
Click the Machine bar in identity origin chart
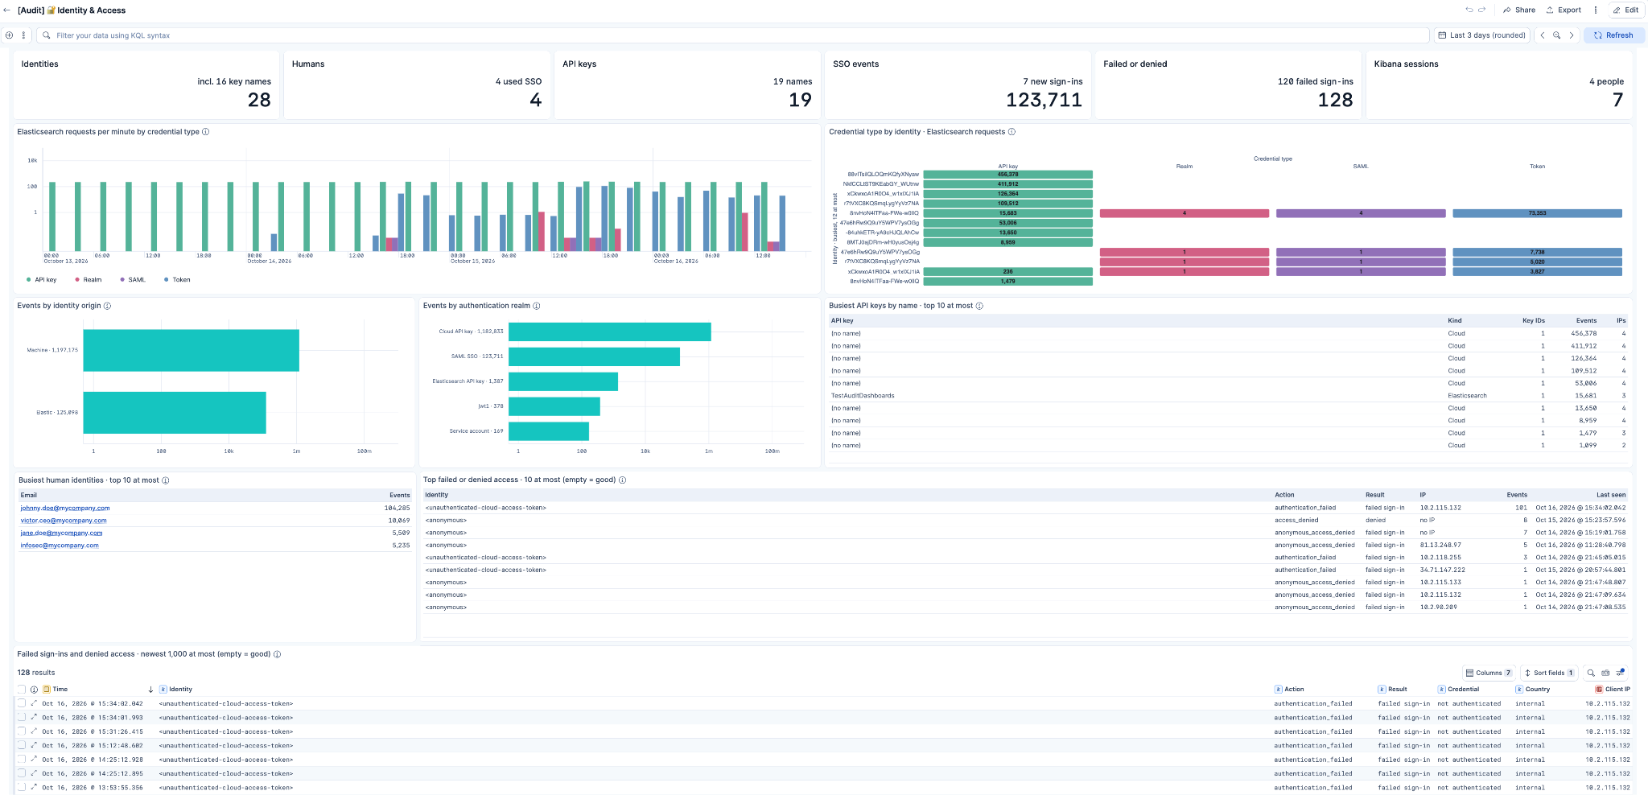click(x=192, y=350)
